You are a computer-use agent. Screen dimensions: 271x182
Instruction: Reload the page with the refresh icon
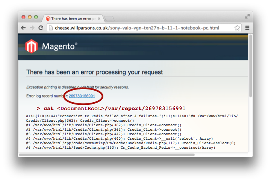[x=41, y=28]
